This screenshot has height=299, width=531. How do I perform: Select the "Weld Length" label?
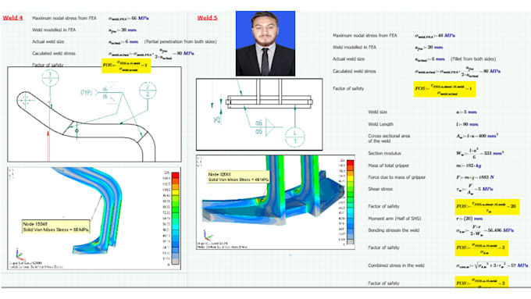click(380, 124)
